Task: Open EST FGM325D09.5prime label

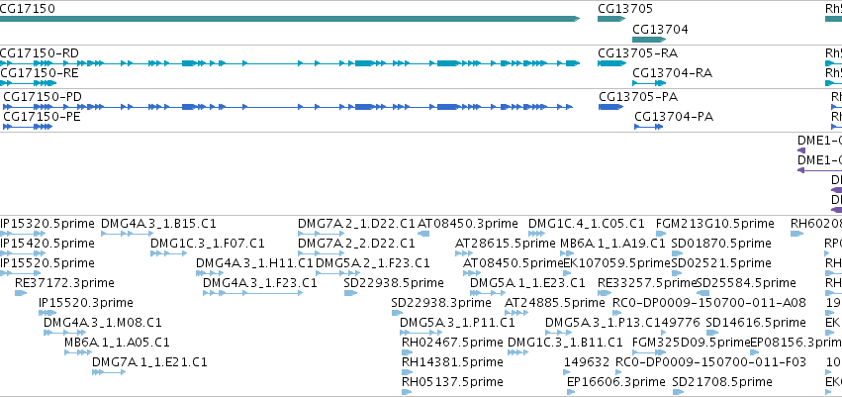Action: click(691, 343)
